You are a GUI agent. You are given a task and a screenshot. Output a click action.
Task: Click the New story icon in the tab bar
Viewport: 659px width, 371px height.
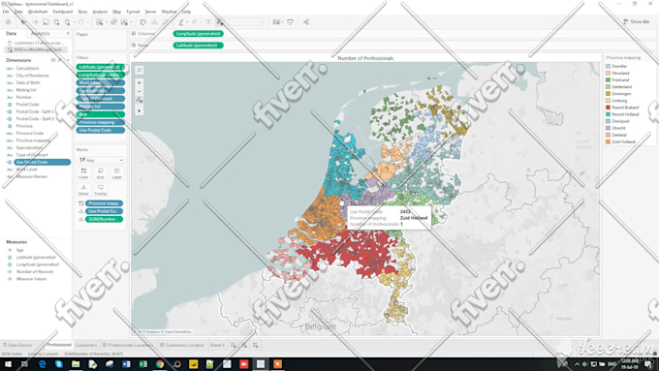pos(255,346)
